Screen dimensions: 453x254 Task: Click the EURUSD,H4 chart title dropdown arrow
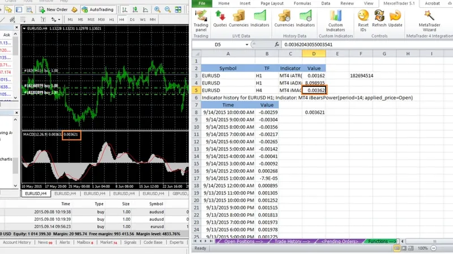24,29
